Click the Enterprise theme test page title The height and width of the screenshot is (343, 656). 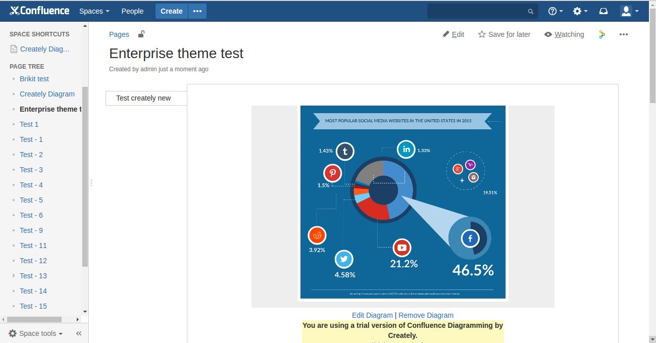tap(176, 54)
